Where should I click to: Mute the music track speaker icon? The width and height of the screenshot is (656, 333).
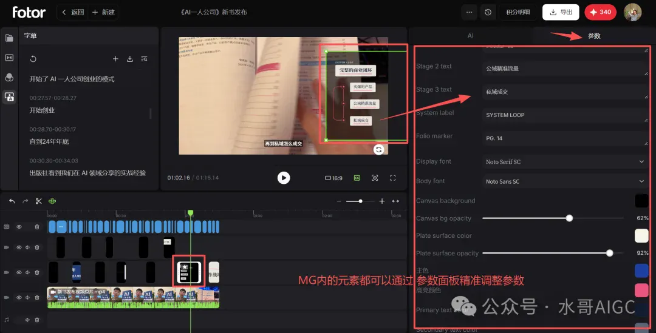tap(27, 320)
